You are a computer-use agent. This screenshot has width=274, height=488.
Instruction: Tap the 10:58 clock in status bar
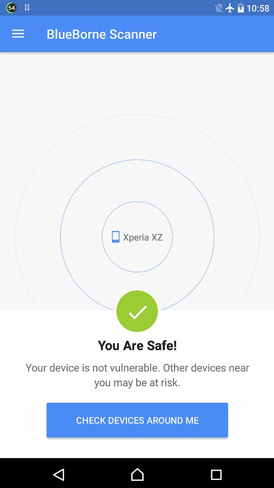coord(258,8)
